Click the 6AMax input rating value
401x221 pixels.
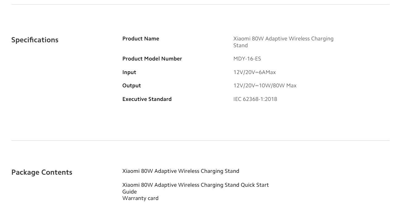[267, 72]
